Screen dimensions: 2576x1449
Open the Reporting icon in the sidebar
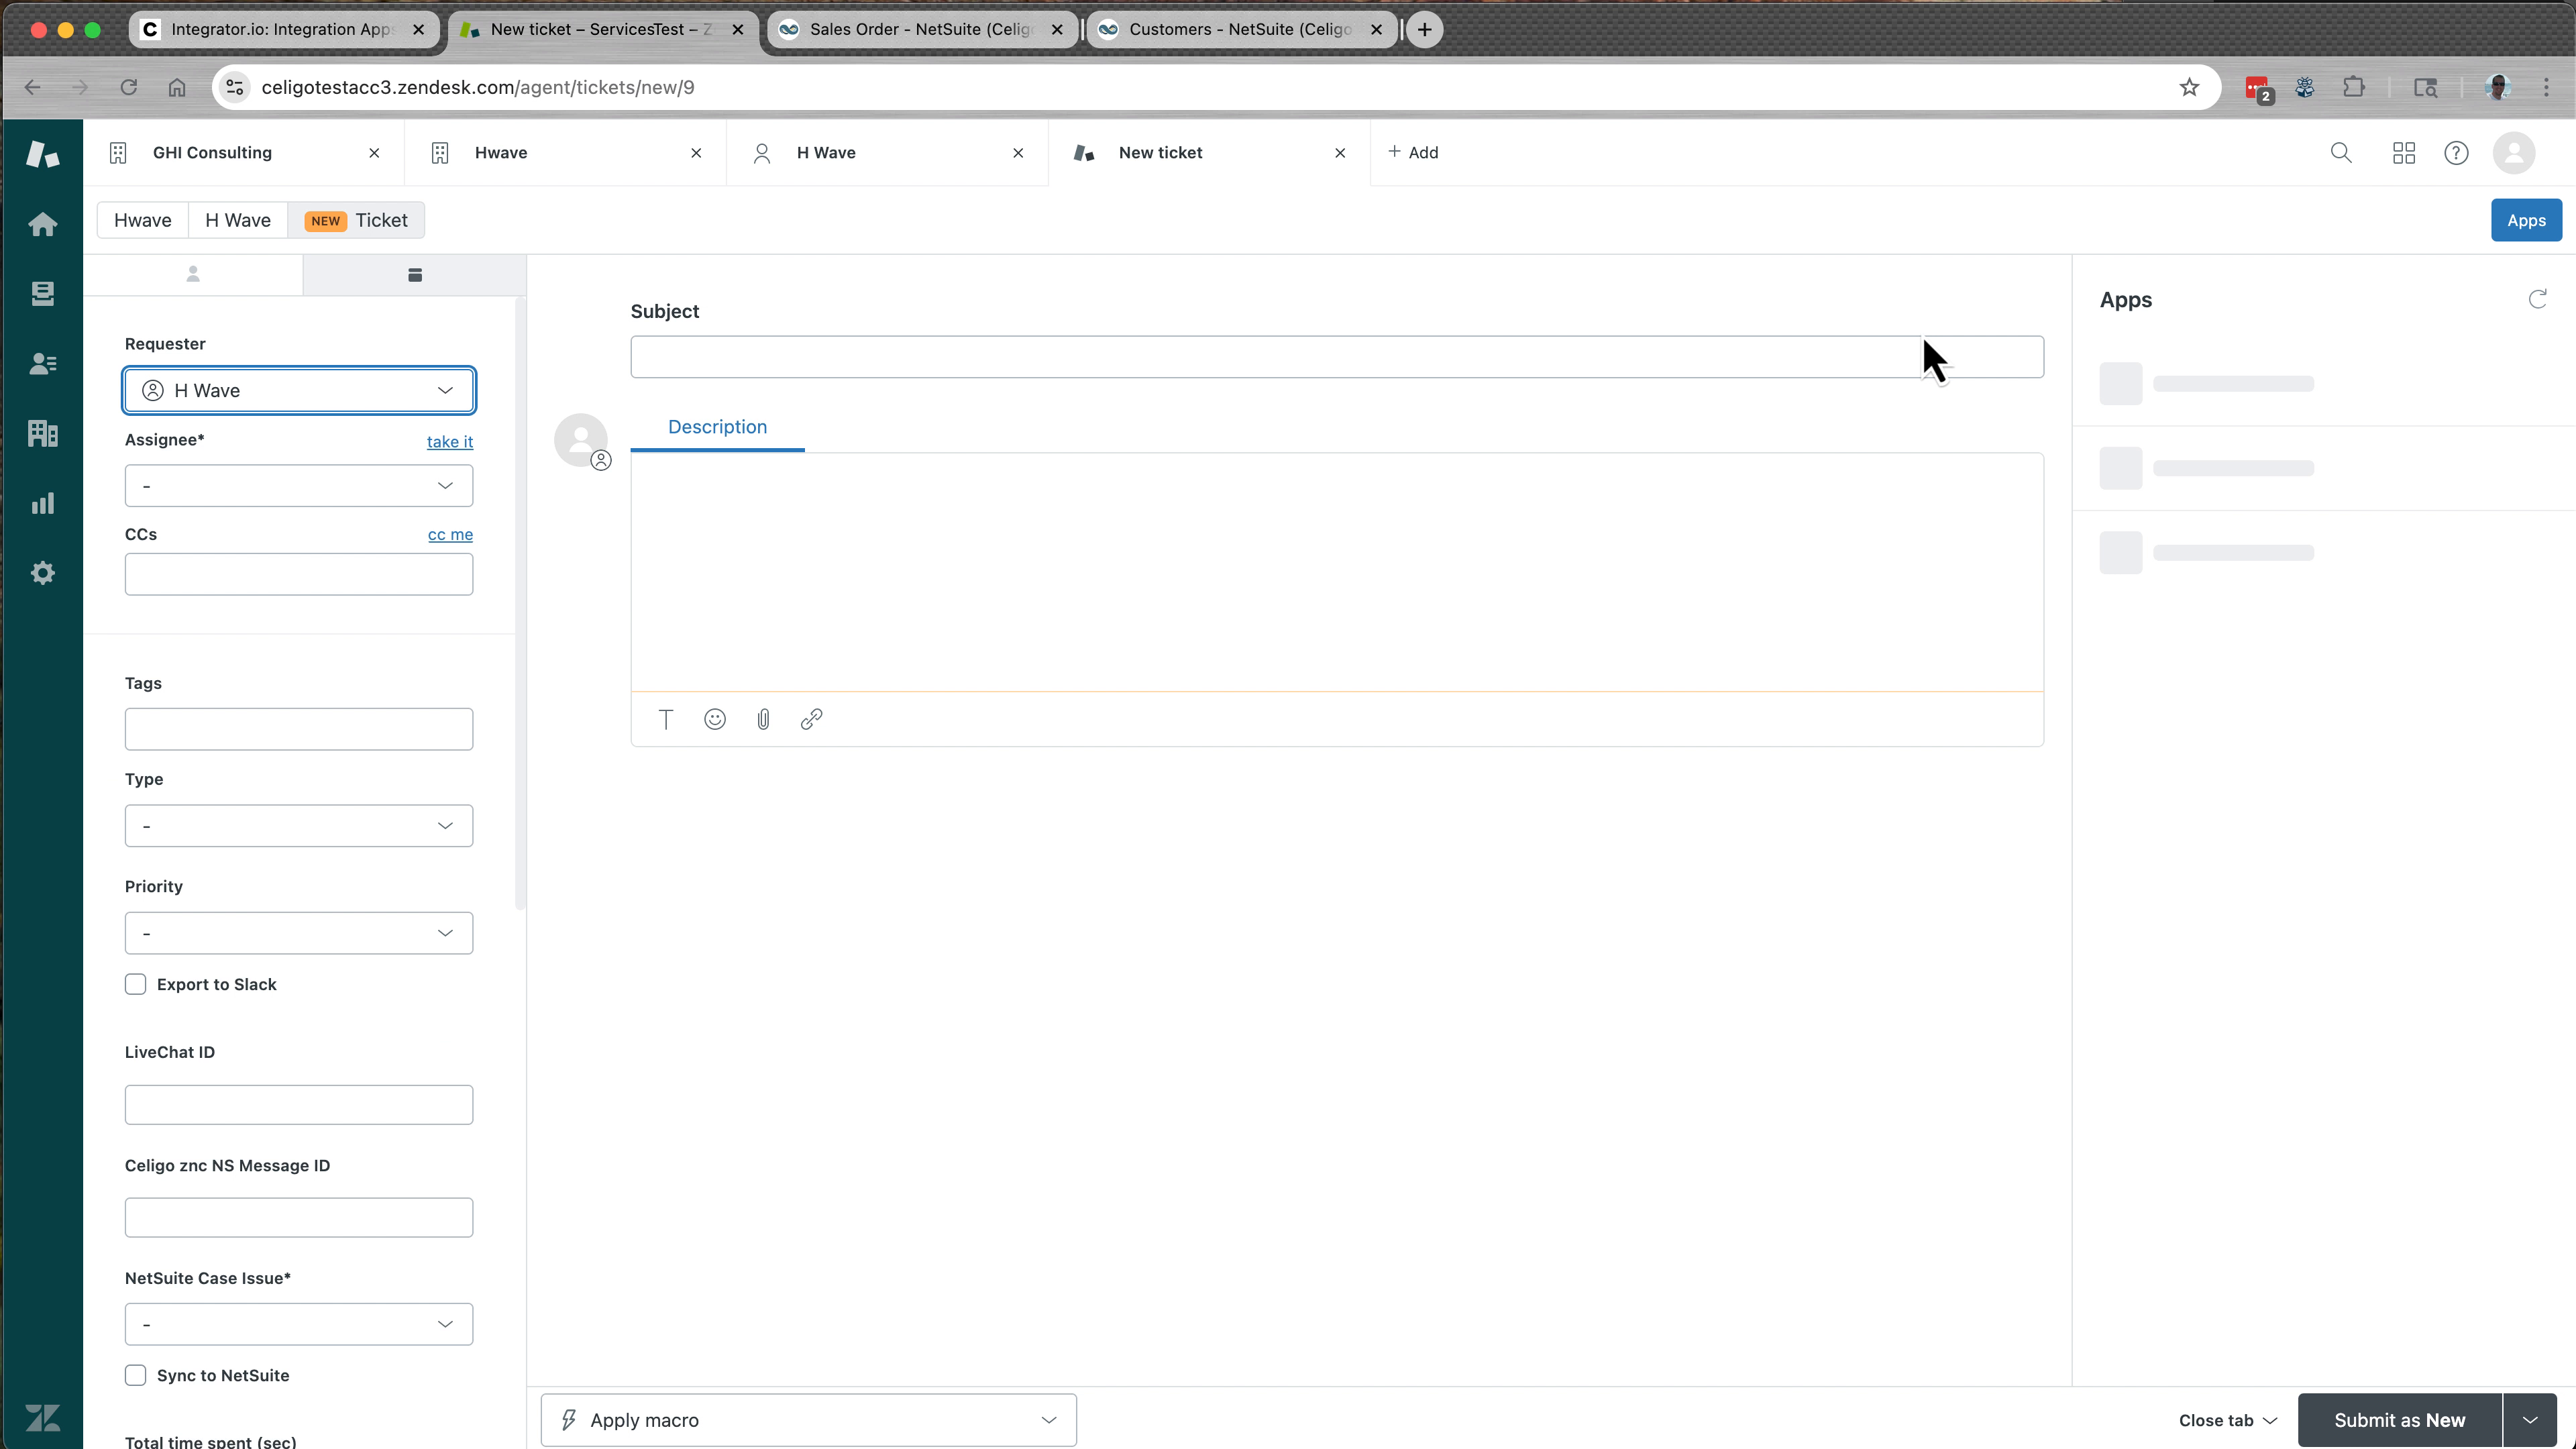43,502
